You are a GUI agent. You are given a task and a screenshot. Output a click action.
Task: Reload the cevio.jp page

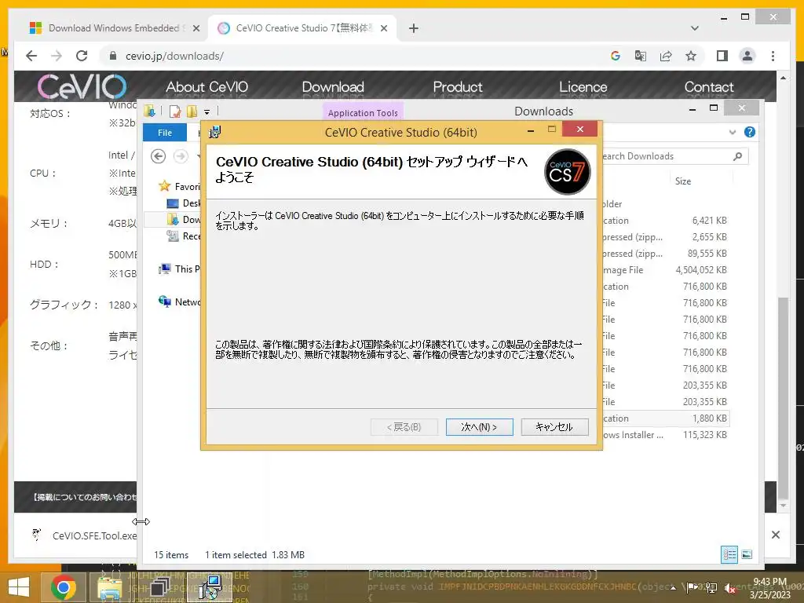[82, 56]
